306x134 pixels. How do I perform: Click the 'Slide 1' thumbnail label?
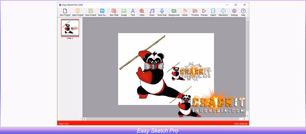click(70, 38)
